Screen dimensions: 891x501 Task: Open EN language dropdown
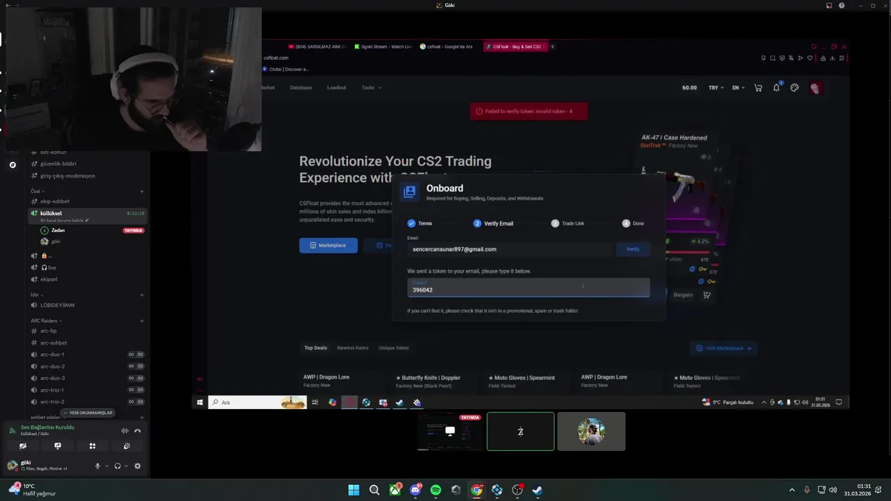tap(738, 88)
